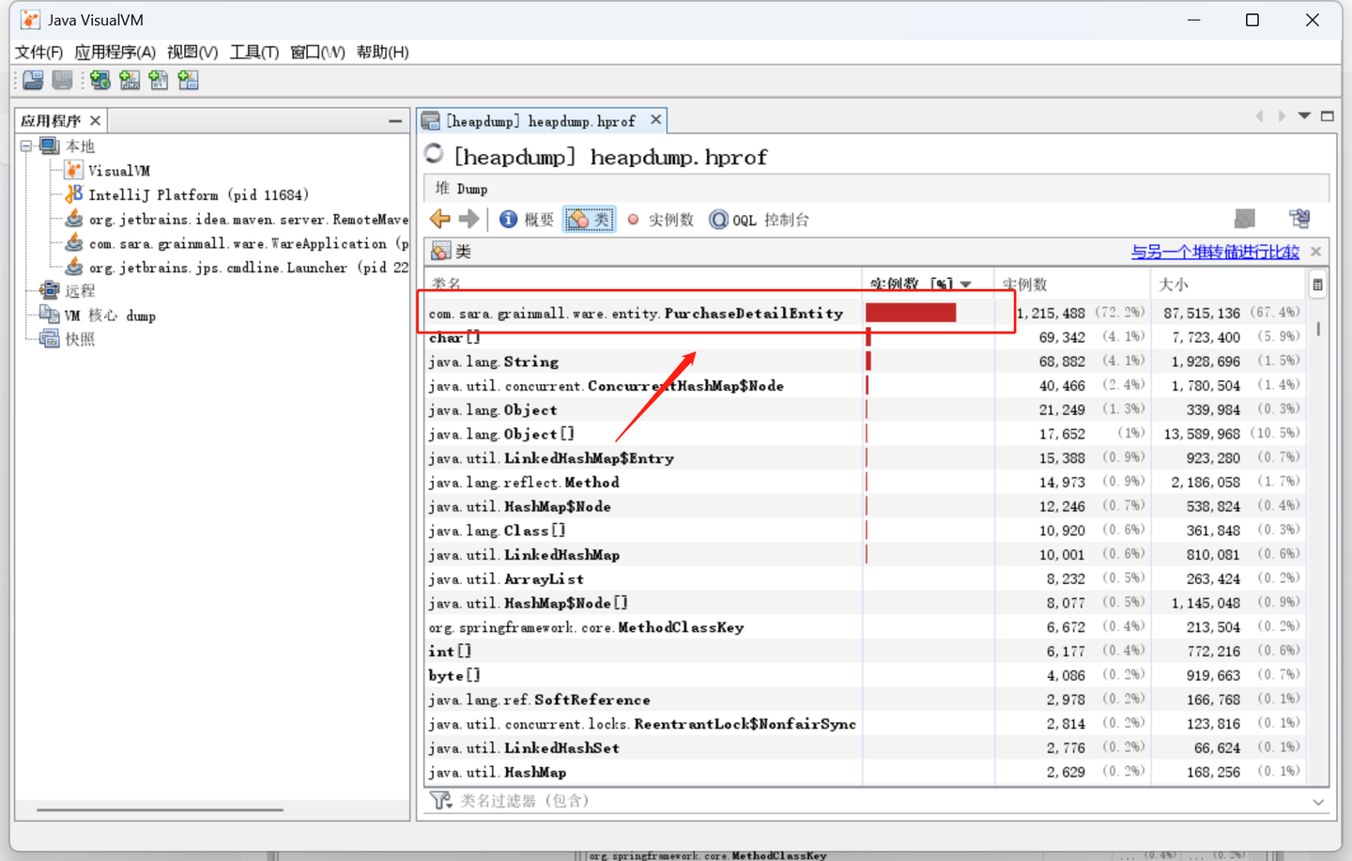Click Add JMX Connection toolbar icon
The width and height of the screenshot is (1352, 861).
coord(130,81)
